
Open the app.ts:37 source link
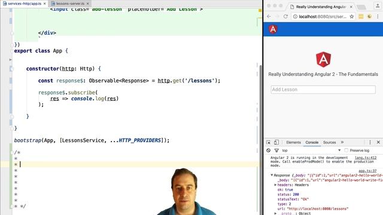[x=367, y=171]
